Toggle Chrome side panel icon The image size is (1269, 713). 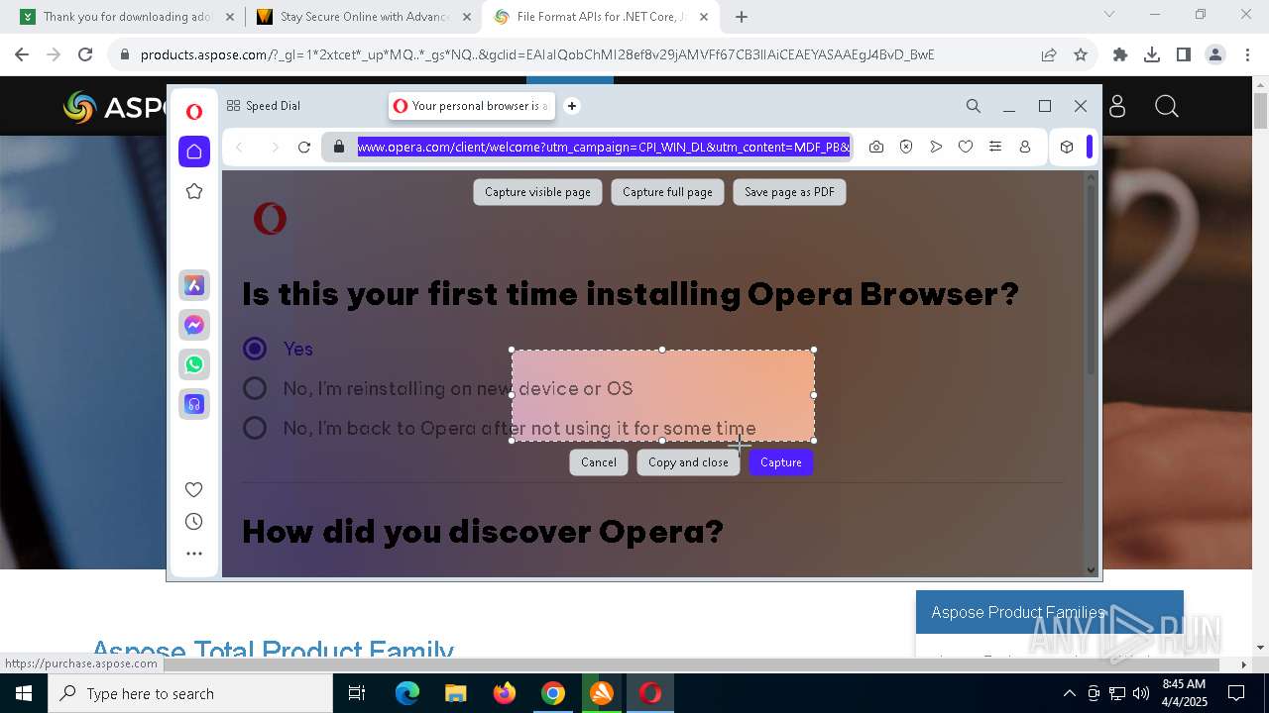point(1184,54)
